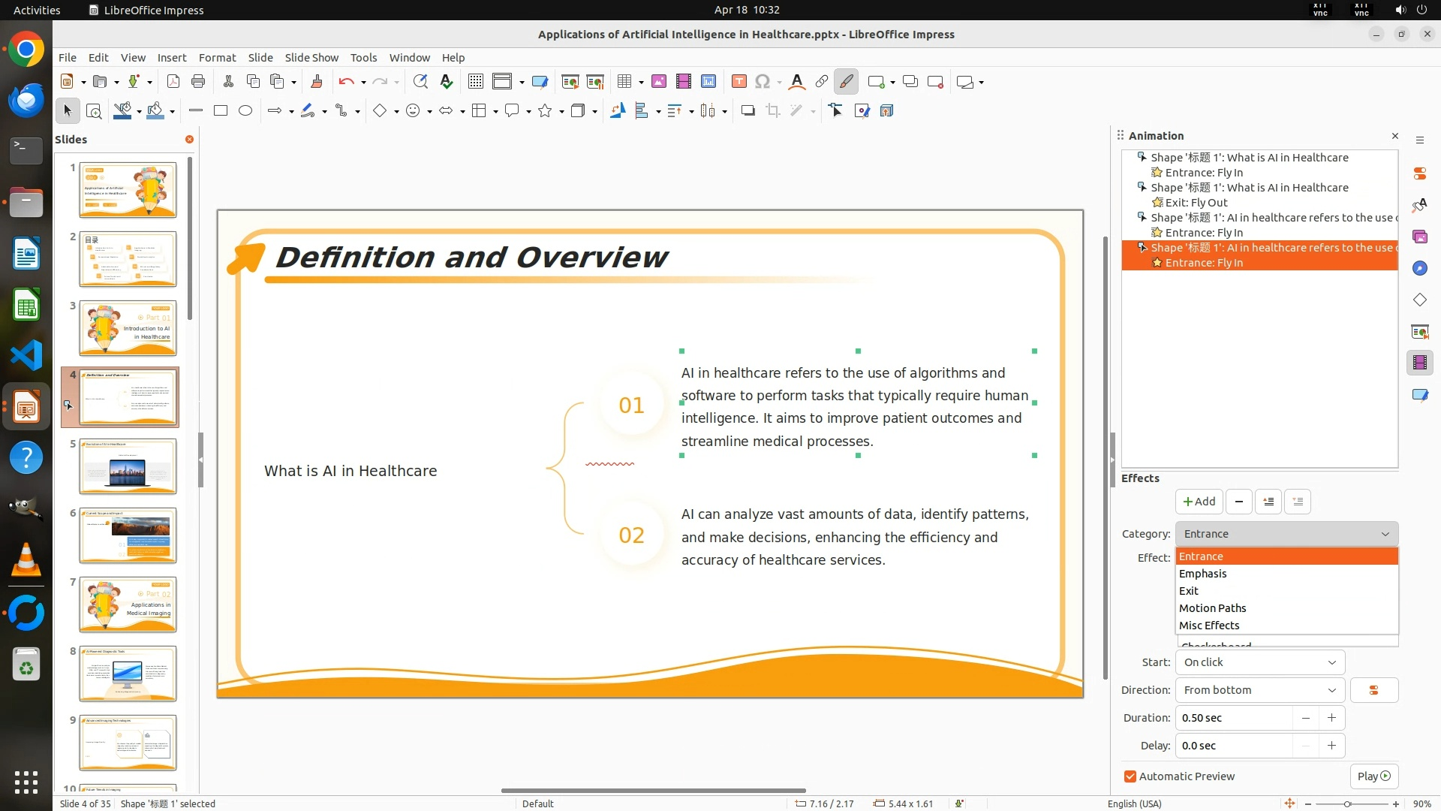Image resolution: width=1441 pixels, height=811 pixels.
Task: Select the Rectangle drawing tool
Action: coord(221,111)
